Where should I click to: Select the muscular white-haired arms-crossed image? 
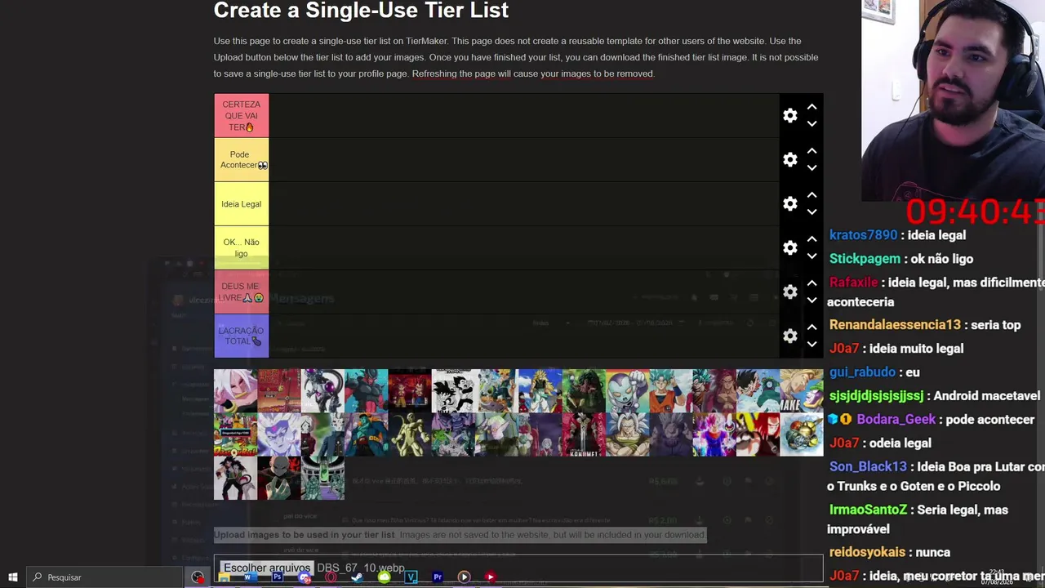627,434
